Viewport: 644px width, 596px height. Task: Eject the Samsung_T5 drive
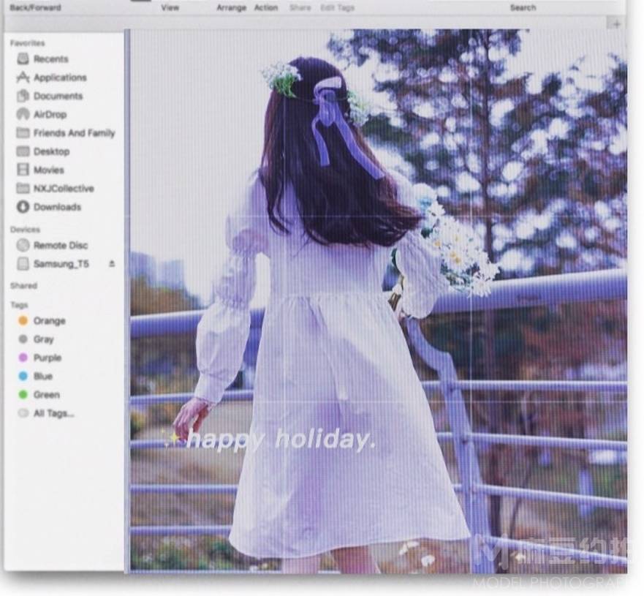(112, 264)
